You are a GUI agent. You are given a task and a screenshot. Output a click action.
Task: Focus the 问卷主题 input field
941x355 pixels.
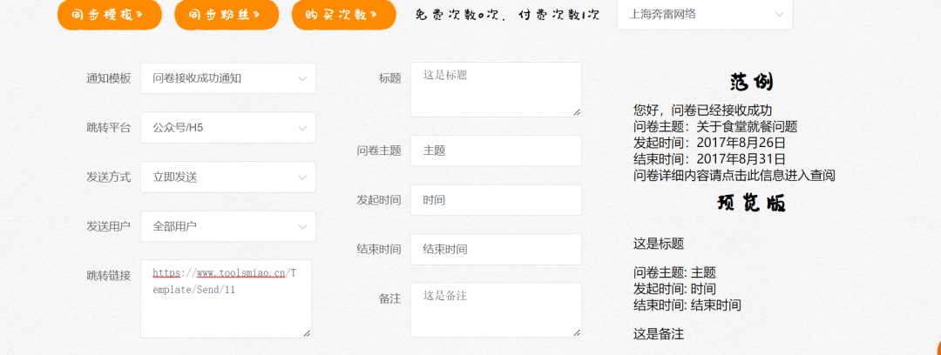pyautogui.click(x=497, y=151)
